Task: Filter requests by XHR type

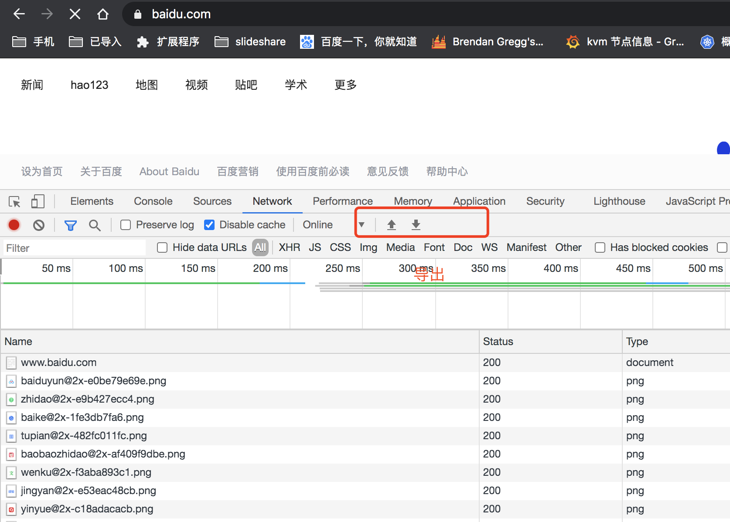Action: (x=290, y=247)
